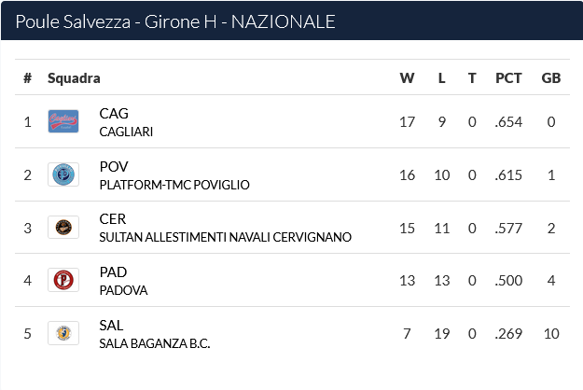This screenshot has height=390, width=583.
Task: Click the PCT column header
Action: (x=508, y=78)
